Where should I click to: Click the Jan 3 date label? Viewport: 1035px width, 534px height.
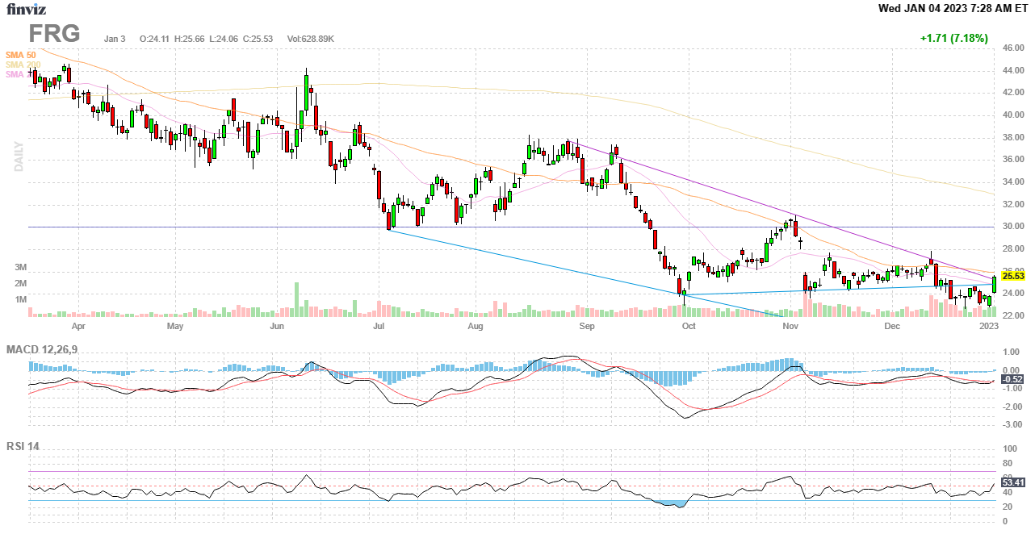point(115,39)
